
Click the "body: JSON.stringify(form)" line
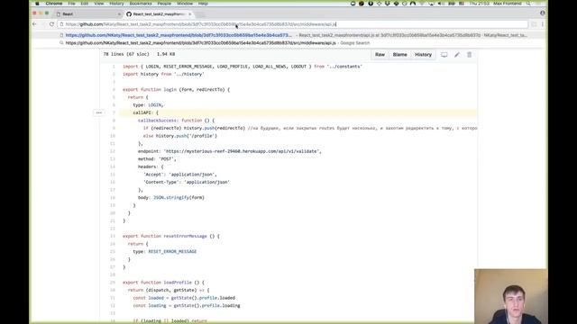(171, 198)
